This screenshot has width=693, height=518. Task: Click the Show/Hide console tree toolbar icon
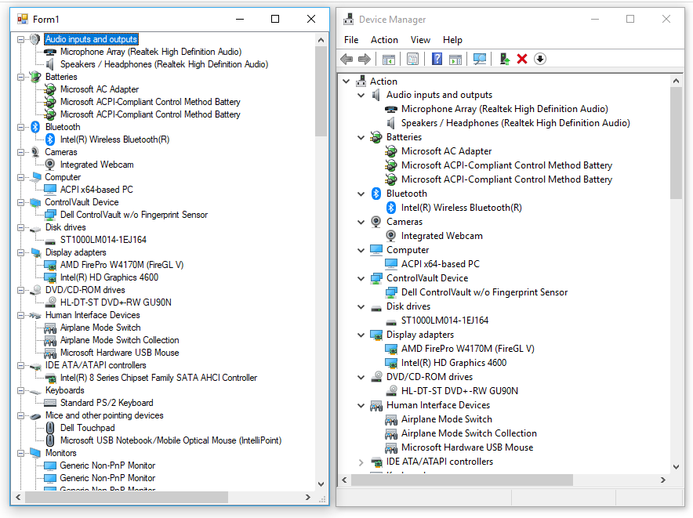click(x=389, y=59)
